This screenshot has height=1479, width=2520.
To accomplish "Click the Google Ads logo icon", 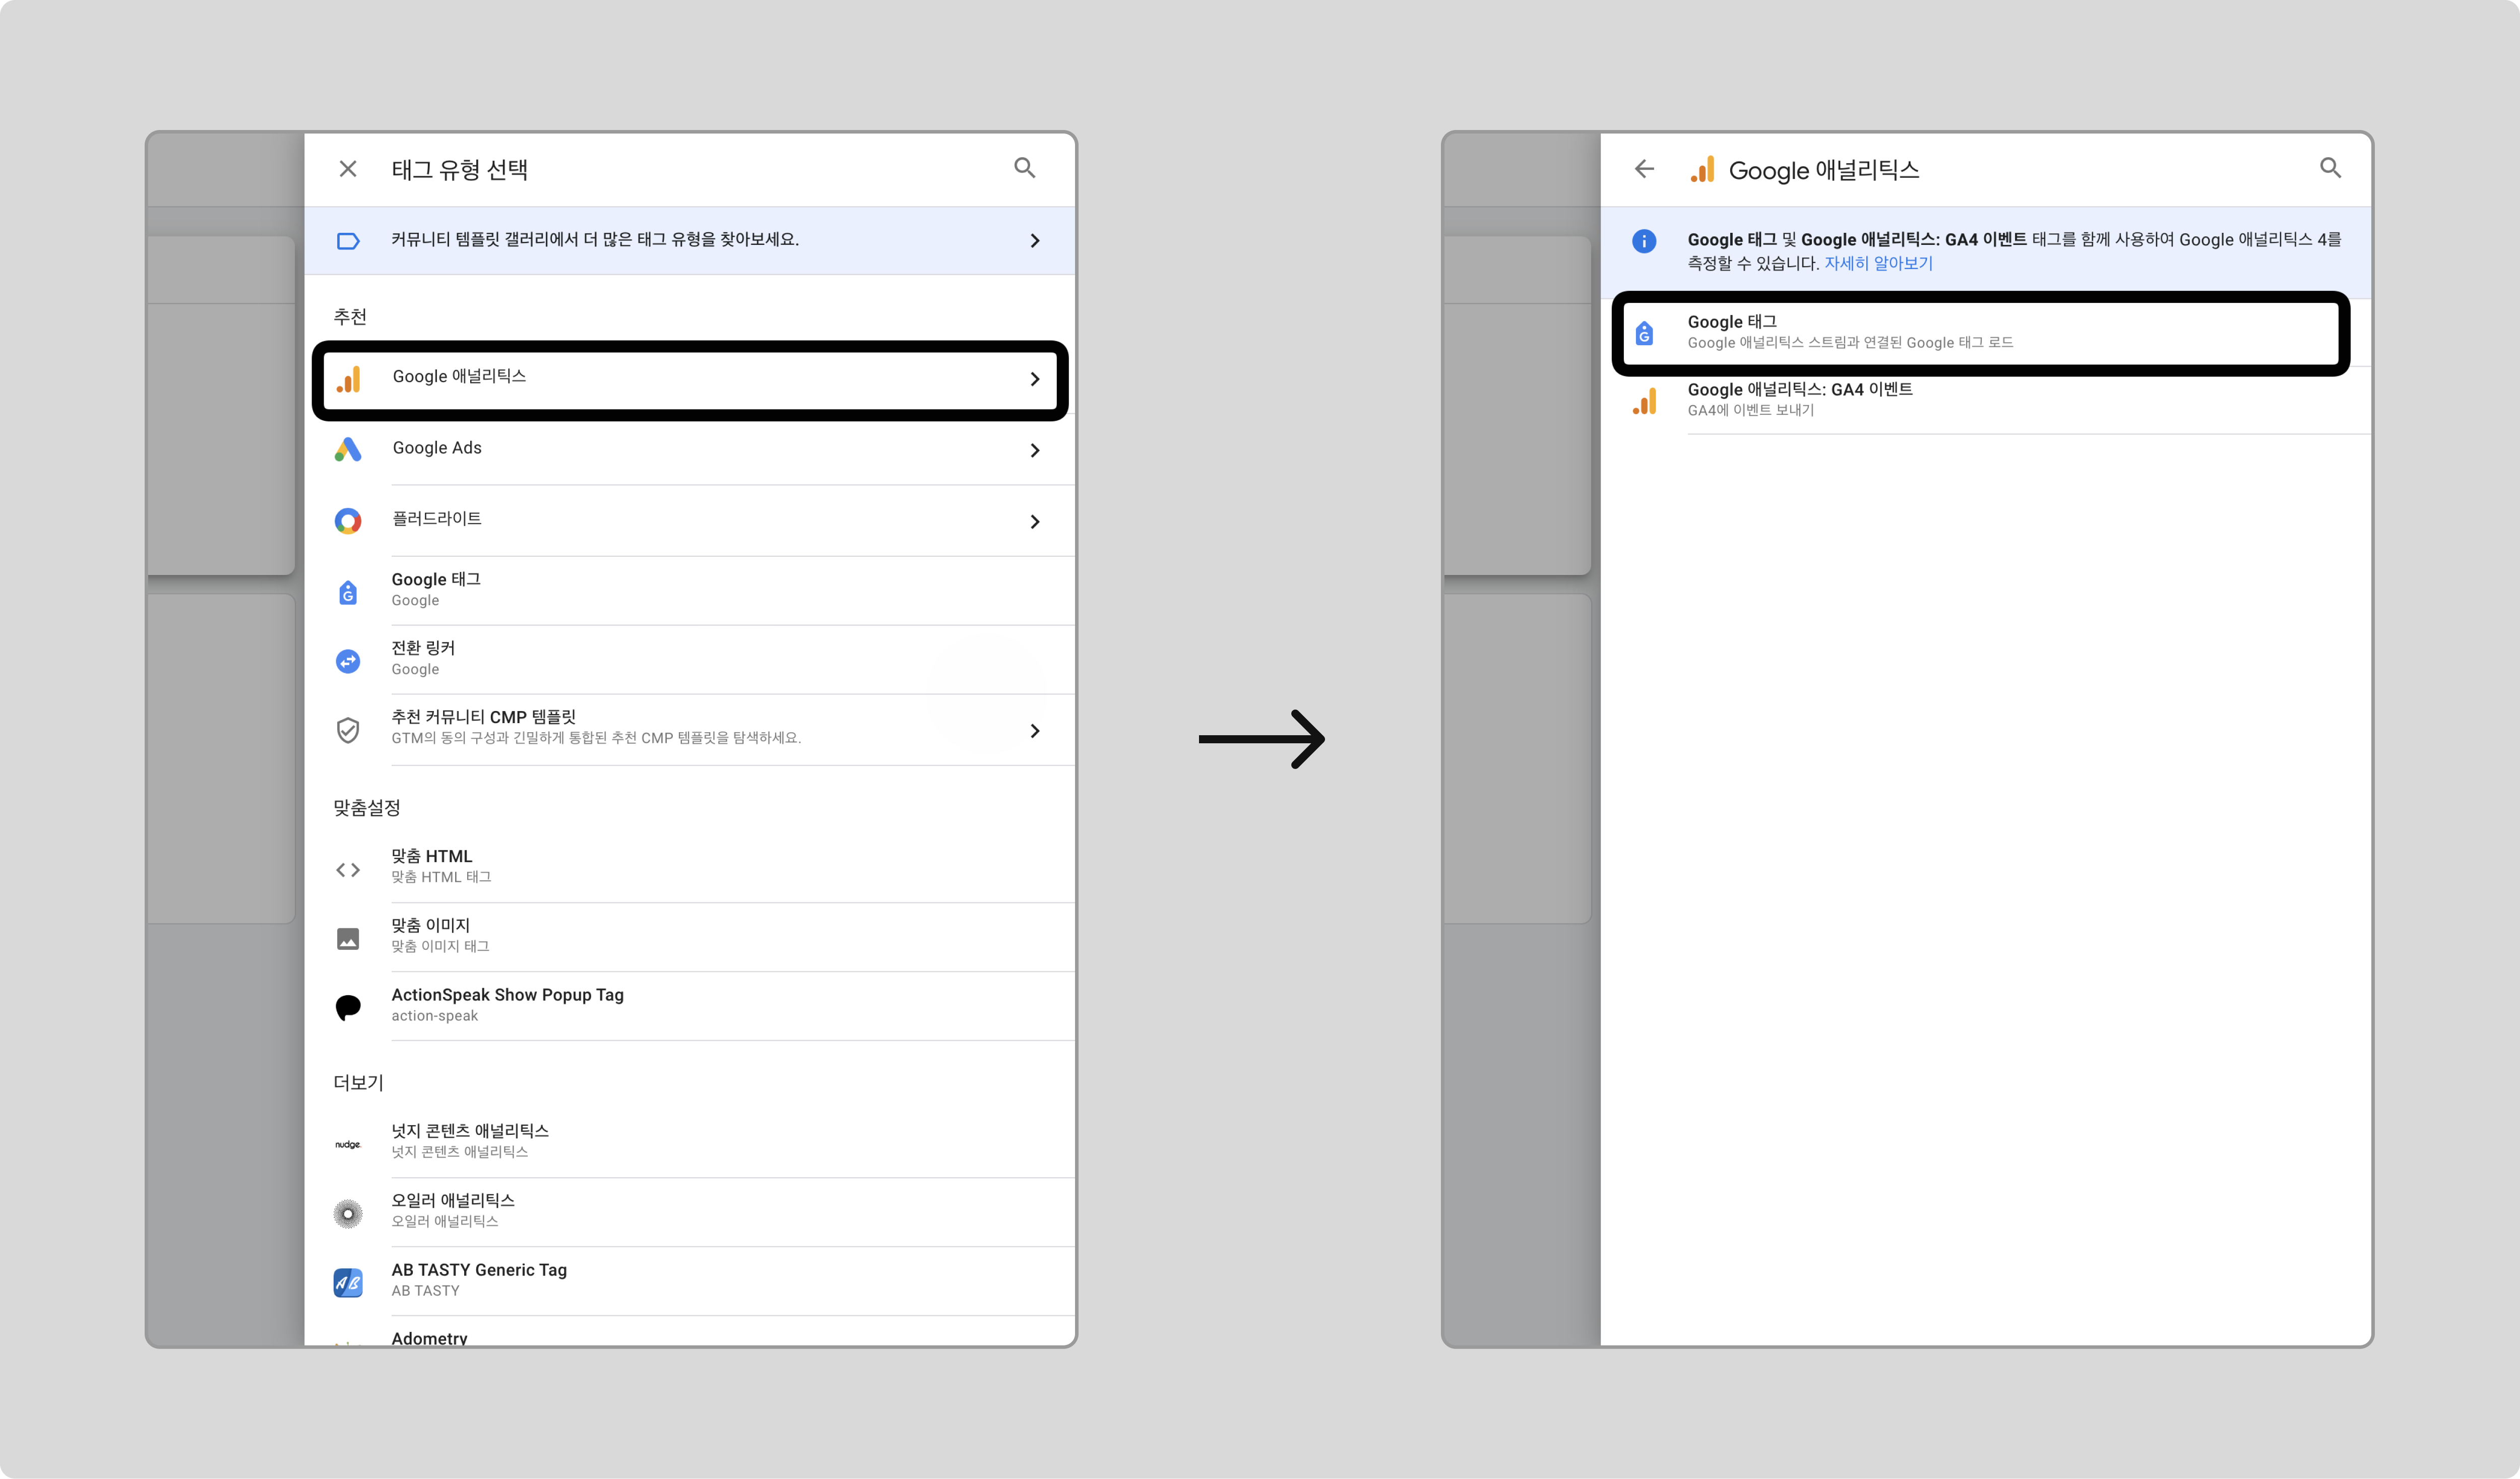I will [x=348, y=450].
